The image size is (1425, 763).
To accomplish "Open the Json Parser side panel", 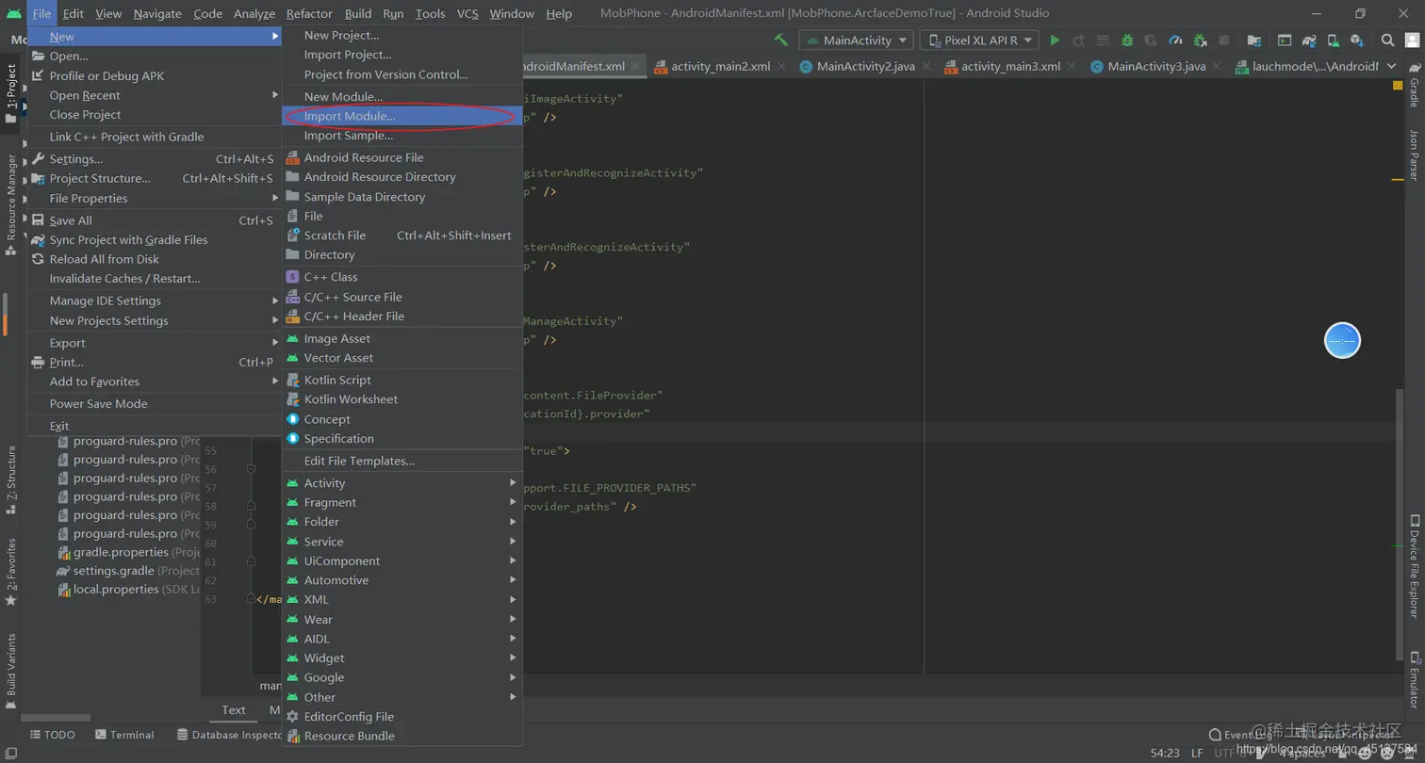I will (x=1414, y=155).
